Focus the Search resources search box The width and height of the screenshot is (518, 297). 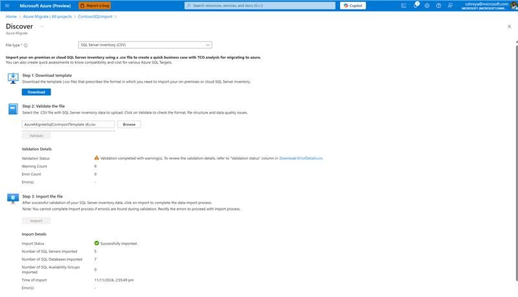(260, 6)
